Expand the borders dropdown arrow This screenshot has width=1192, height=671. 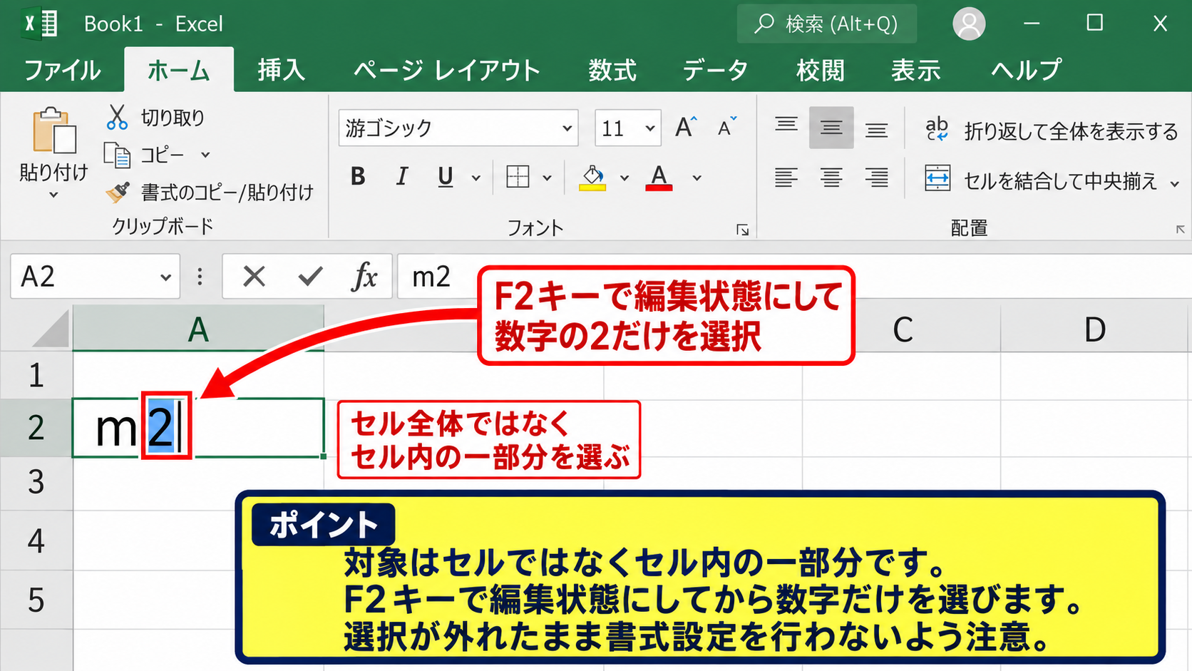point(547,178)
